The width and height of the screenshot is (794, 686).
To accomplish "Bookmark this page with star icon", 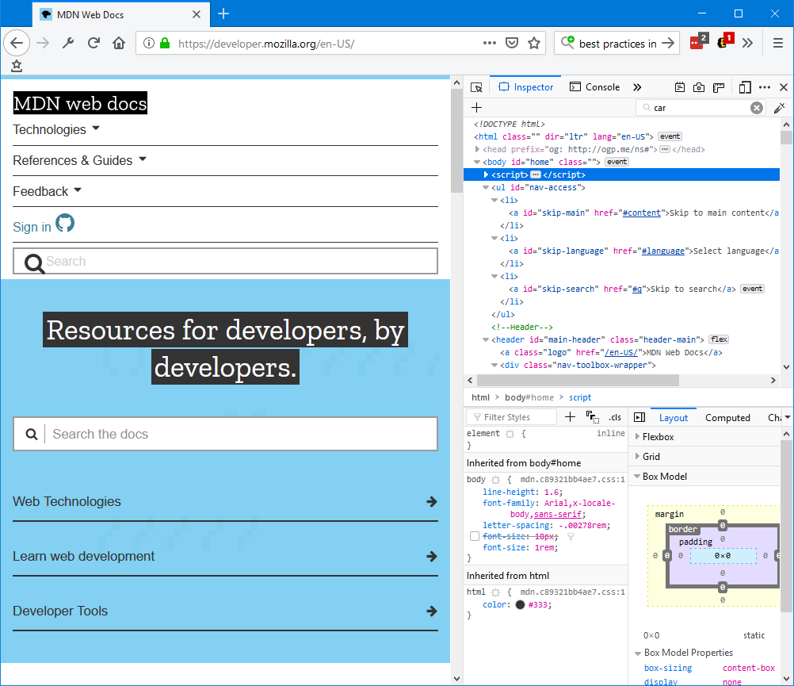I will pyautogui.click(x=534, y=44).
